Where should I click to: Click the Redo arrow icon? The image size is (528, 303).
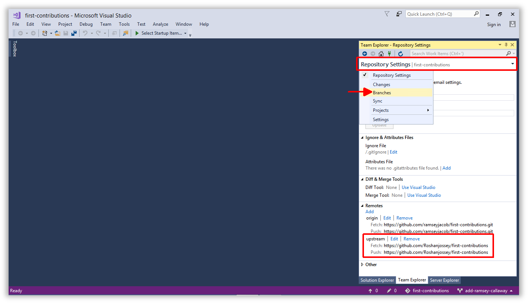point(98,33)
